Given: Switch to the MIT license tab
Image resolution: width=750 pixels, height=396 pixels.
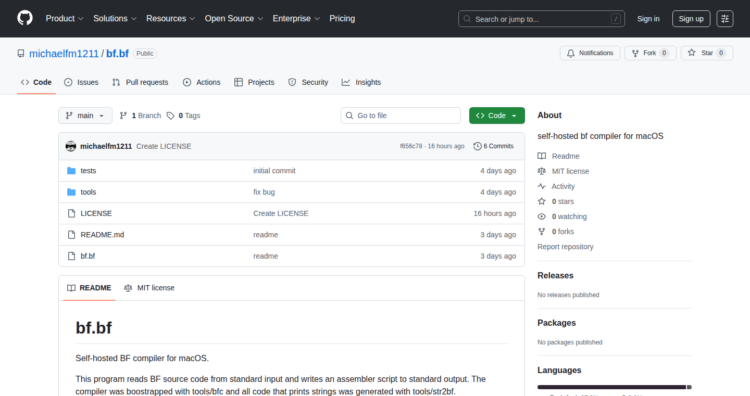Looking at the screenshot, I should coord(149,288).
